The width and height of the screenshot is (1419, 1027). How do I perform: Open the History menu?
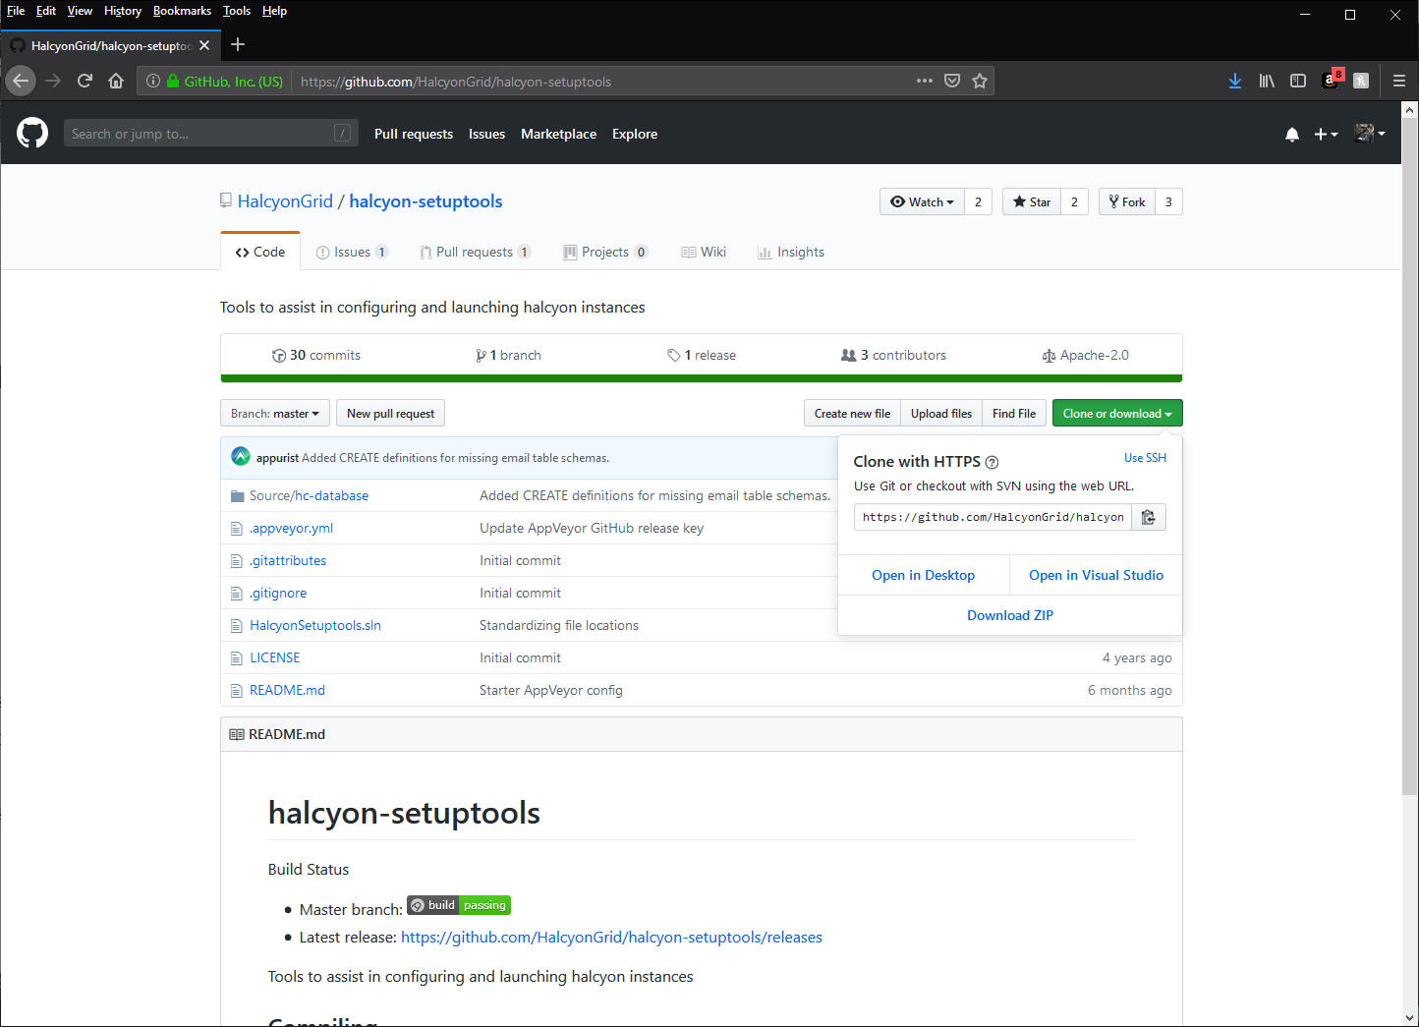pyautogui.click(x=123, y=11)
